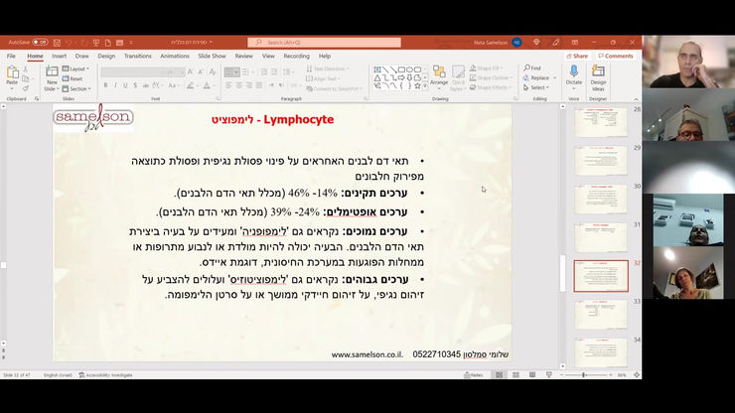
Task: Click Convert to SmartArt
Action: tap(333, 88)
